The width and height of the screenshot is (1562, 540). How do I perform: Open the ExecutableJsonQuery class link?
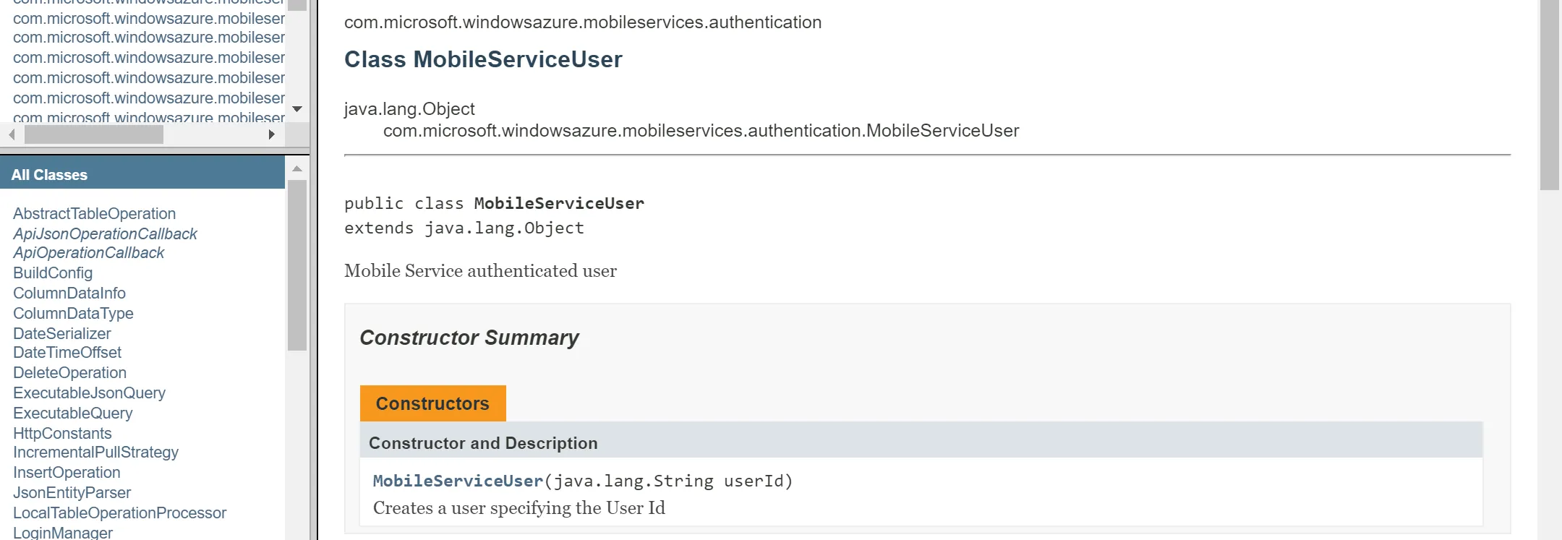point(89,393)
